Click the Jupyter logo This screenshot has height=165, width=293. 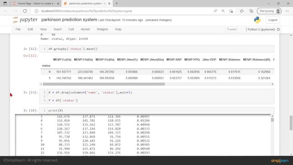point(25,20)
